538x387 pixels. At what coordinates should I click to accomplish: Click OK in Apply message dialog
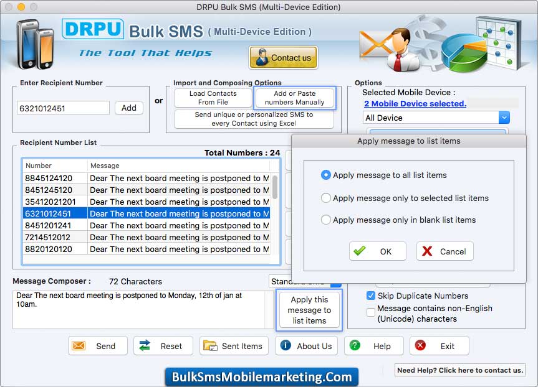point(378,251)
